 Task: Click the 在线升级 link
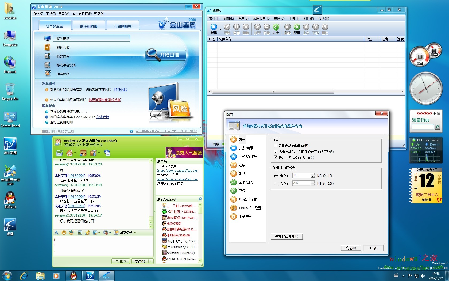103,117
